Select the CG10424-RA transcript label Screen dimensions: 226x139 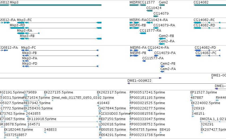tap(157, 20)
